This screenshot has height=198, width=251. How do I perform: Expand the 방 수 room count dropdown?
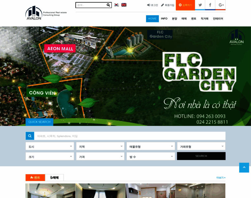click(151, 156)
